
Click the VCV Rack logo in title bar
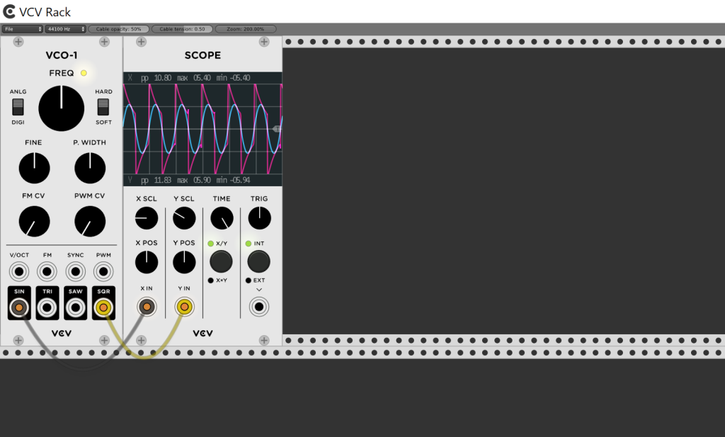point(9,11)
